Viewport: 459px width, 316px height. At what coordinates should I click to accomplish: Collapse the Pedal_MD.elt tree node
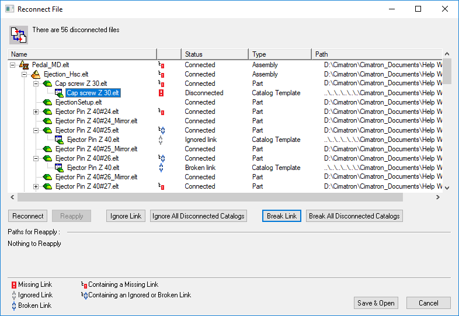(13, 65)
